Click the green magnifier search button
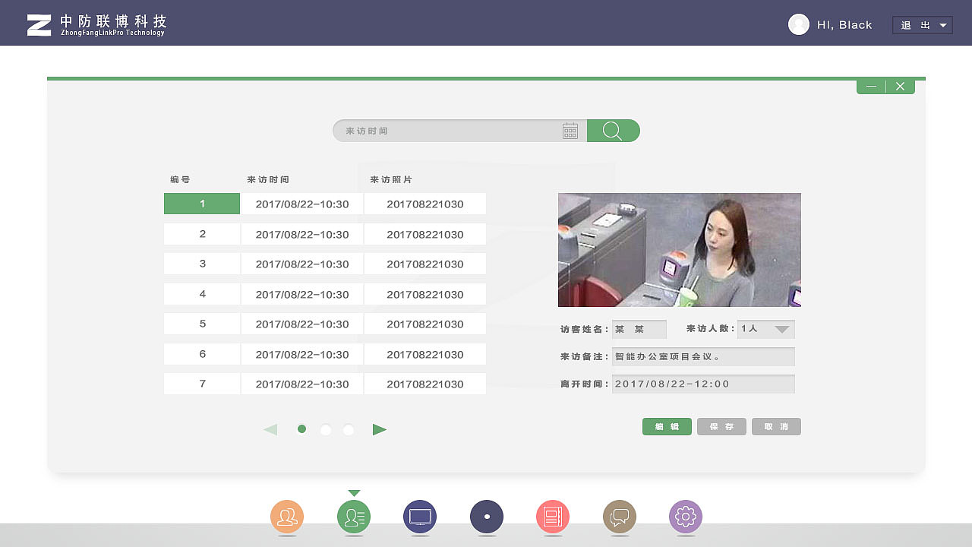The height and width of the screenshot is (547, 972). pyautogui.click(x=614, y=131)
